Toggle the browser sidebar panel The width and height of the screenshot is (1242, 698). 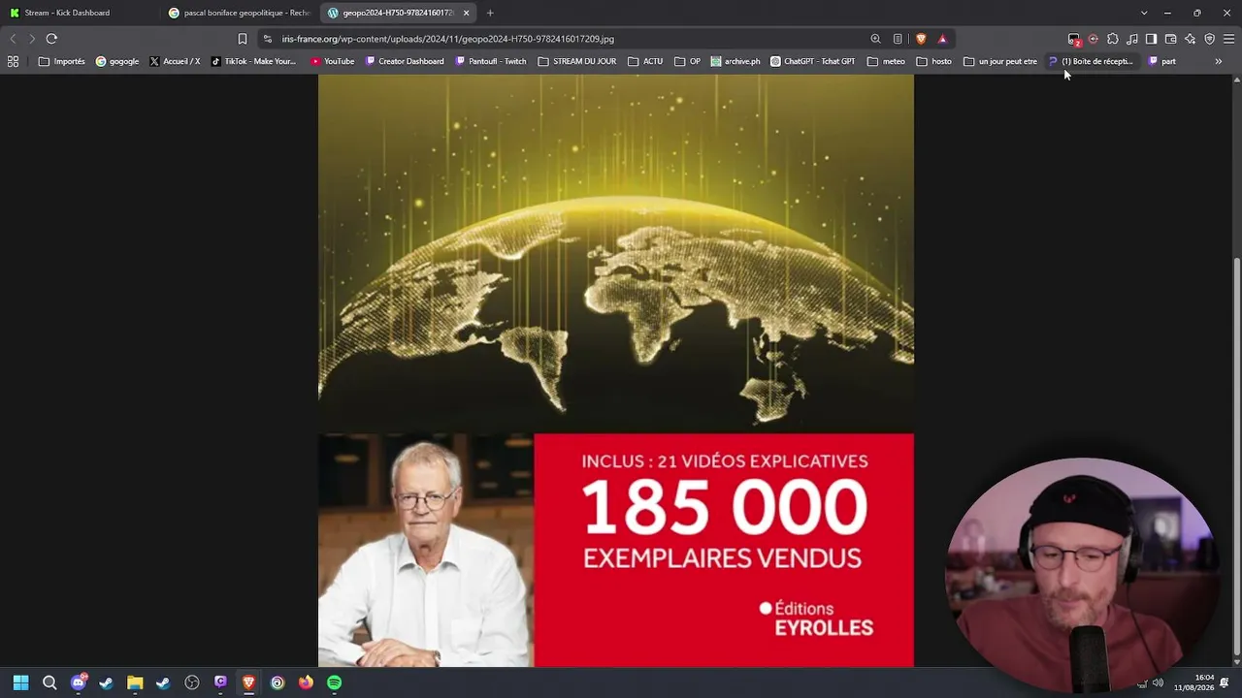coord(1151,39)
